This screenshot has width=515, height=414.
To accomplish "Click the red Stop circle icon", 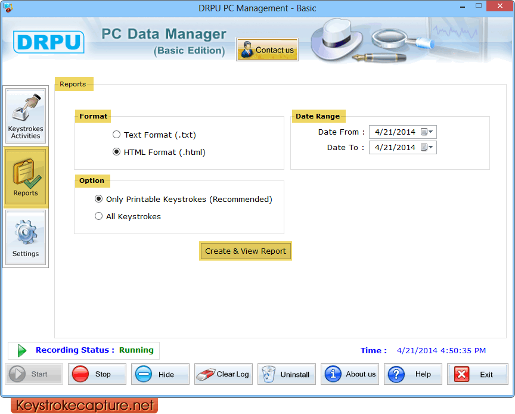I will click(80, 374).
